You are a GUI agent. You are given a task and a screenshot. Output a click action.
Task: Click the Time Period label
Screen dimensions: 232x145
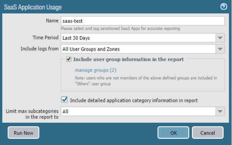click(x=46, y=37)
